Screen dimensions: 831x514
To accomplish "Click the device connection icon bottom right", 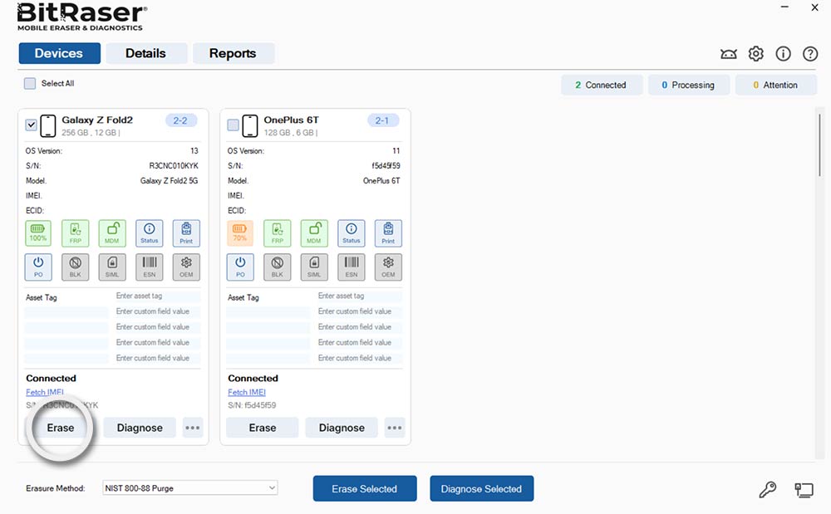I will click(804, 490).
